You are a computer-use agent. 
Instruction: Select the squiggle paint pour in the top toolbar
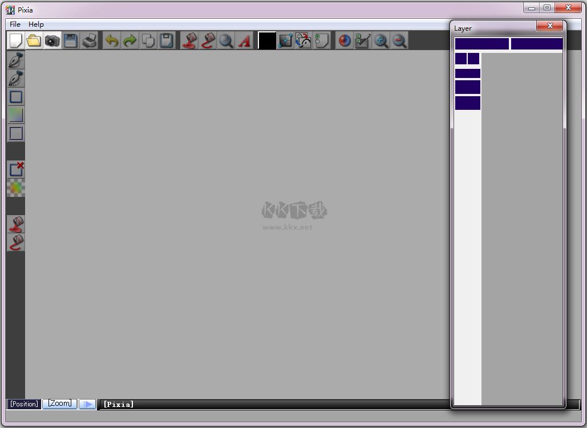[208, 40]
